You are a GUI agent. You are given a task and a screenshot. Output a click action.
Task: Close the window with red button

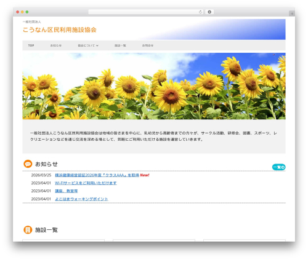click(x=18, y=12)
